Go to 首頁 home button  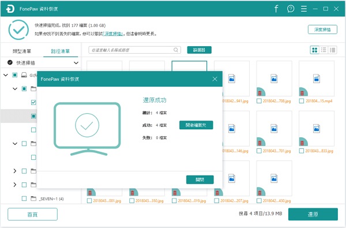coord(32,214)
